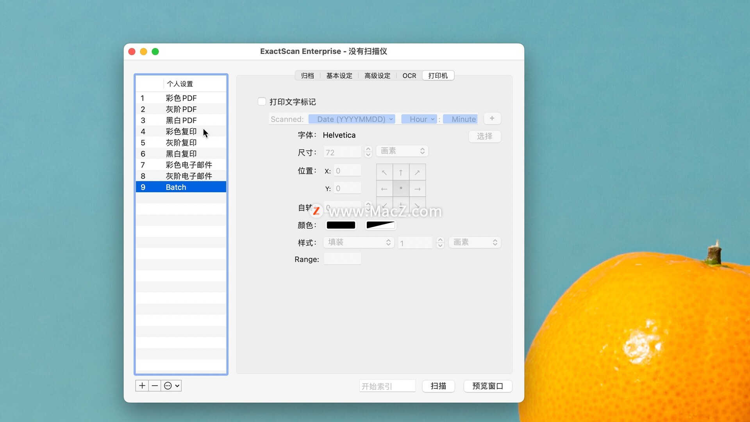Close the ExactScan window

click(132, 52)
